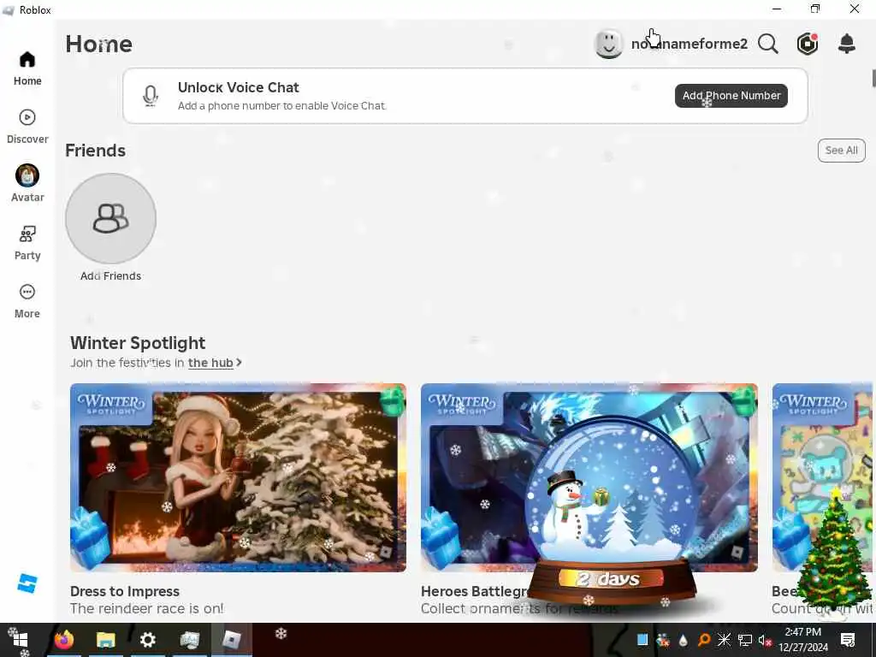The height and width of the screenshot is (657, 876).
Task: Click the muted volume tray icon
Action: [x=765, y=640]
